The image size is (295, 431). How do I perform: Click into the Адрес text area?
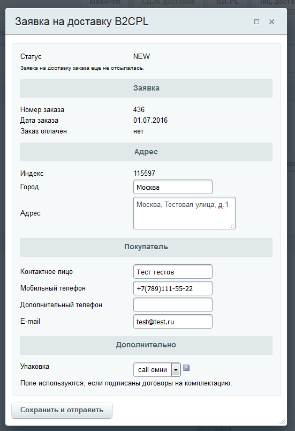coord(184,213)
